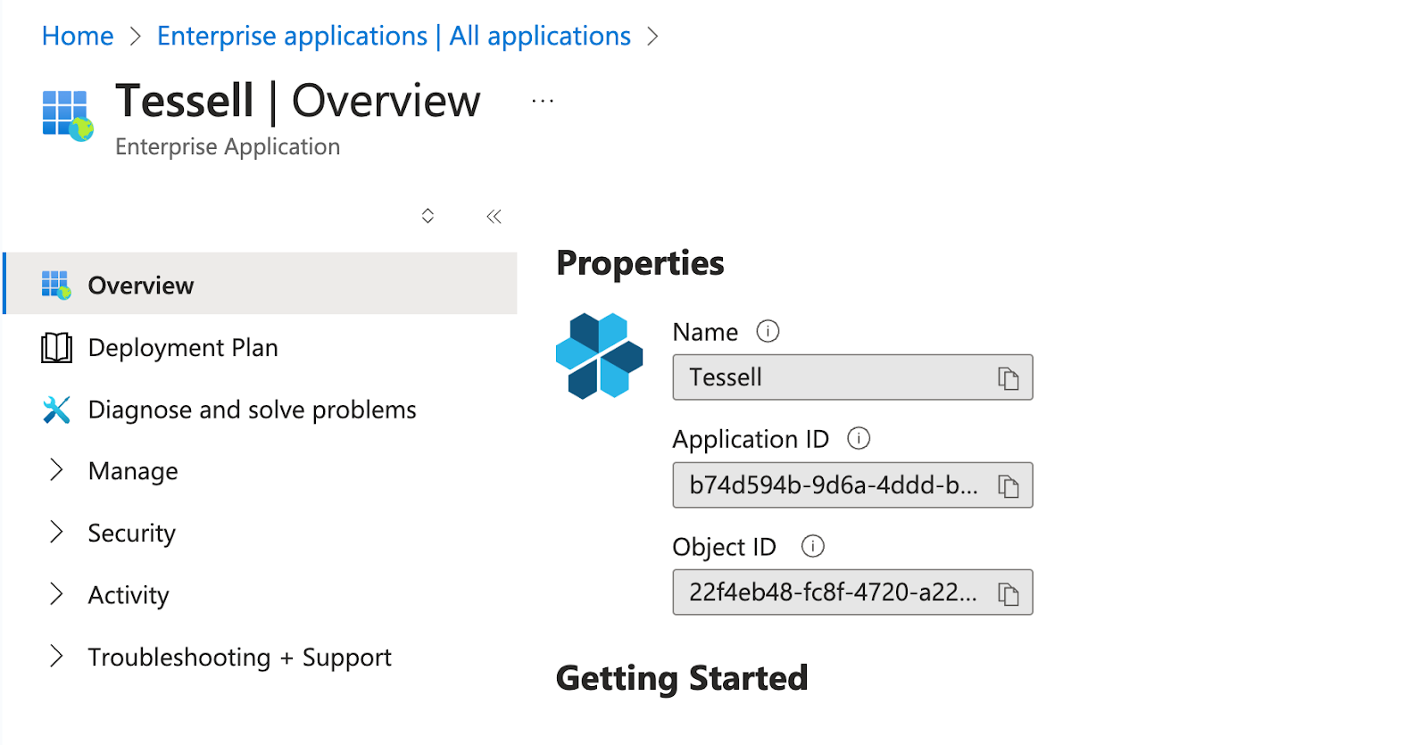This screenshot has width=1428, height=745.
Task: Show info tooltip for Application ID
Action: coord(858,439)
